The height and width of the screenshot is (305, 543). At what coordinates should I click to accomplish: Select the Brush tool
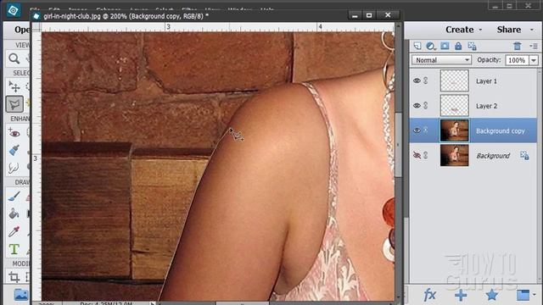tap(14, 196)
